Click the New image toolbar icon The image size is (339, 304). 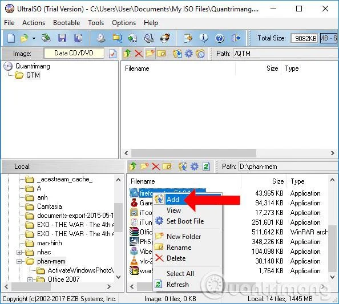[x=11, y=38]
